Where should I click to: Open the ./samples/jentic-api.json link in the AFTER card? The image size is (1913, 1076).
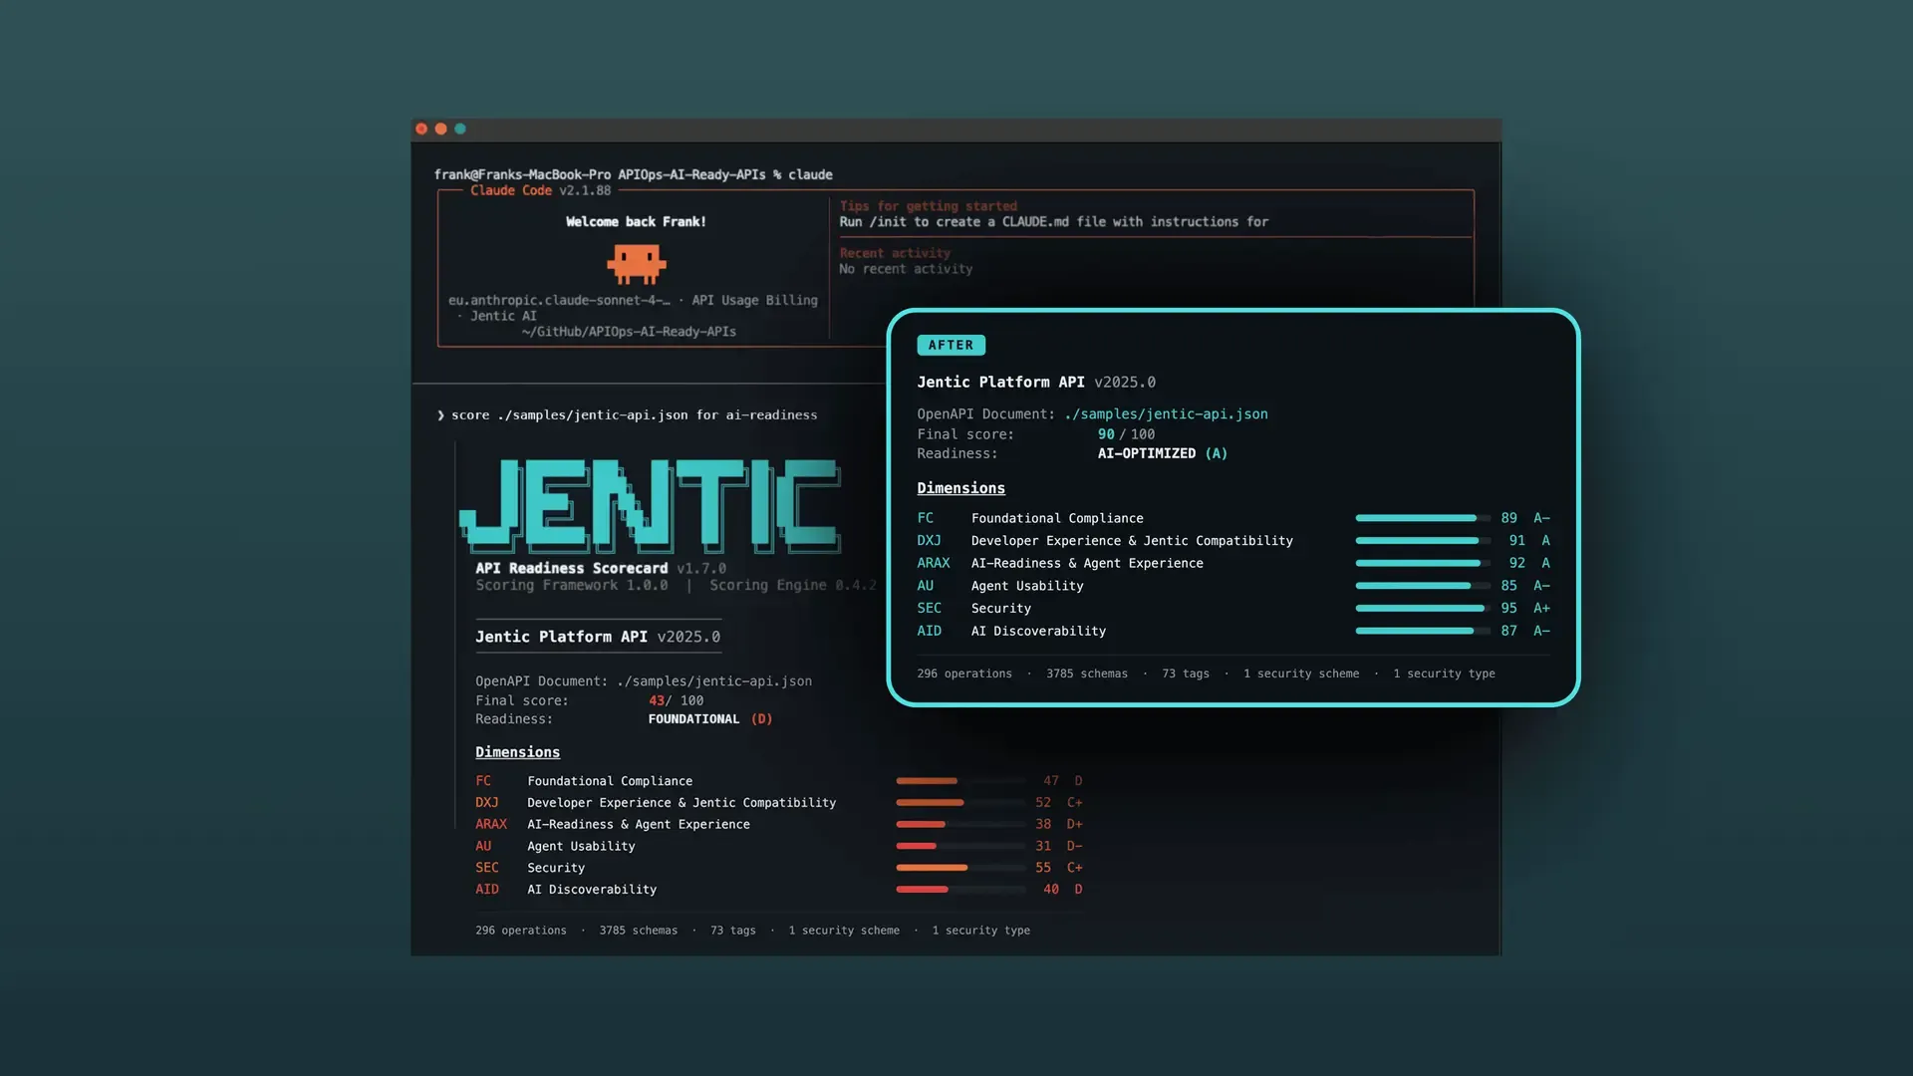pyautogui.click(x=1166, y=413)
